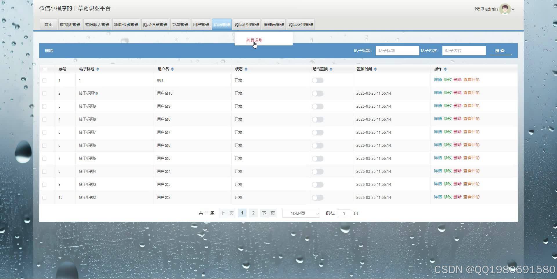
Task: Click the admin avatar image
Action: [x=505, y=9]
